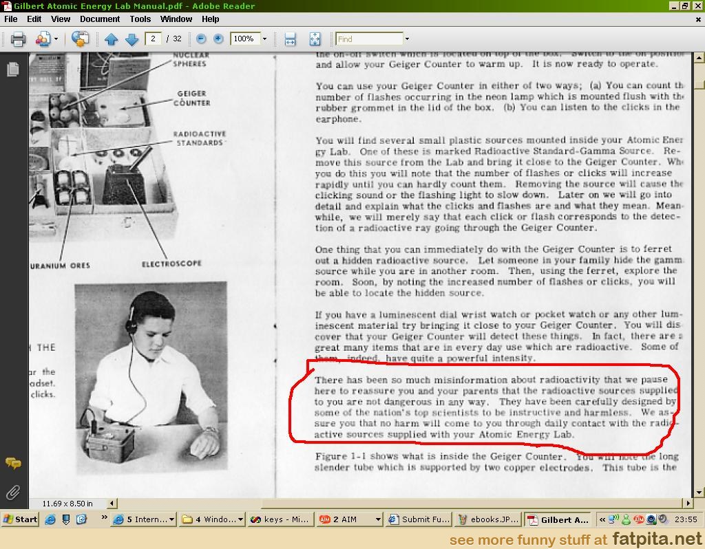Click the vertical scrollbar up arrow
Image resolution: width=705 pixels, height=549 pixels.
[699, 58]
